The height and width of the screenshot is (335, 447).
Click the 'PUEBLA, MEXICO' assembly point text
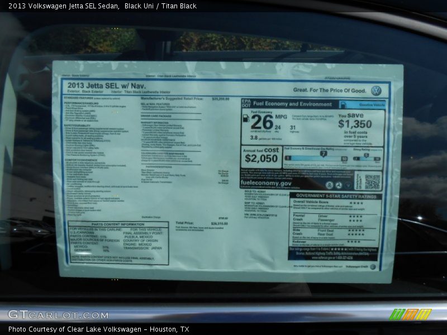(138, 237)
